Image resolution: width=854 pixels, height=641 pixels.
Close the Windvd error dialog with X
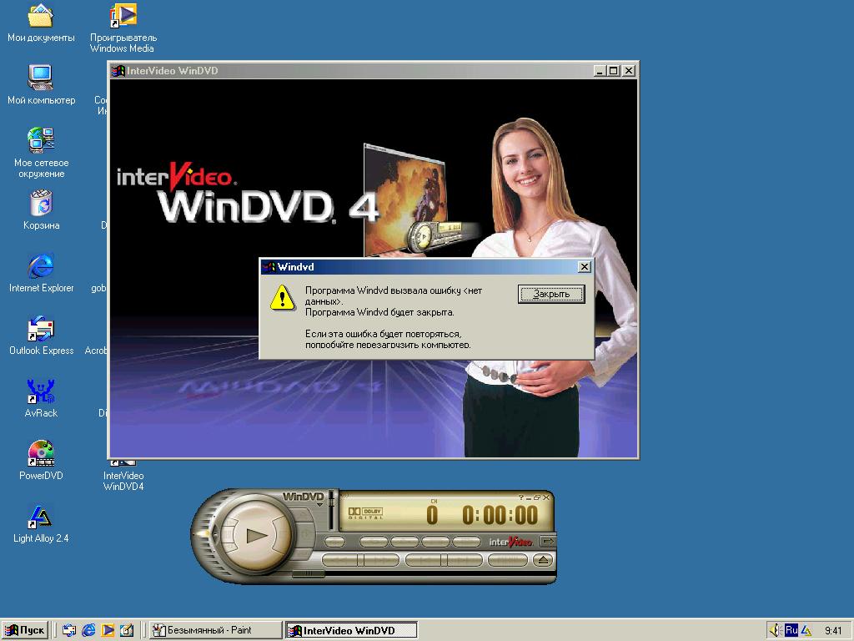click(x=584, y=266)
